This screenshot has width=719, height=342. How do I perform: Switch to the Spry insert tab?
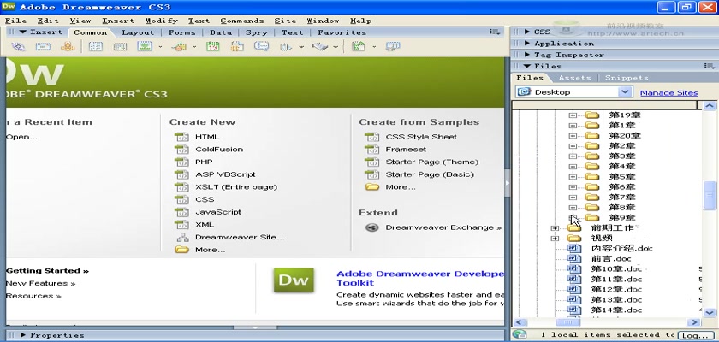(256, 32)
